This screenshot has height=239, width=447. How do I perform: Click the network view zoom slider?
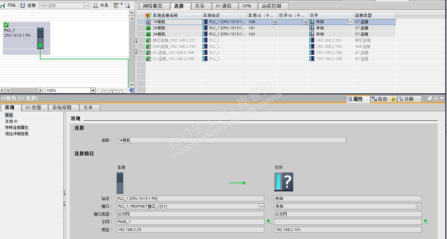point(112,90)
